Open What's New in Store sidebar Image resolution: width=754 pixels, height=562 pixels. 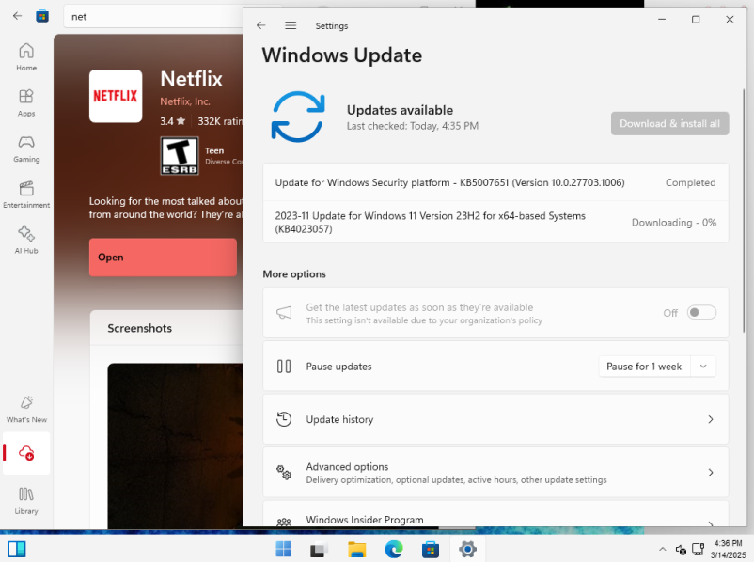pos(26,409)
